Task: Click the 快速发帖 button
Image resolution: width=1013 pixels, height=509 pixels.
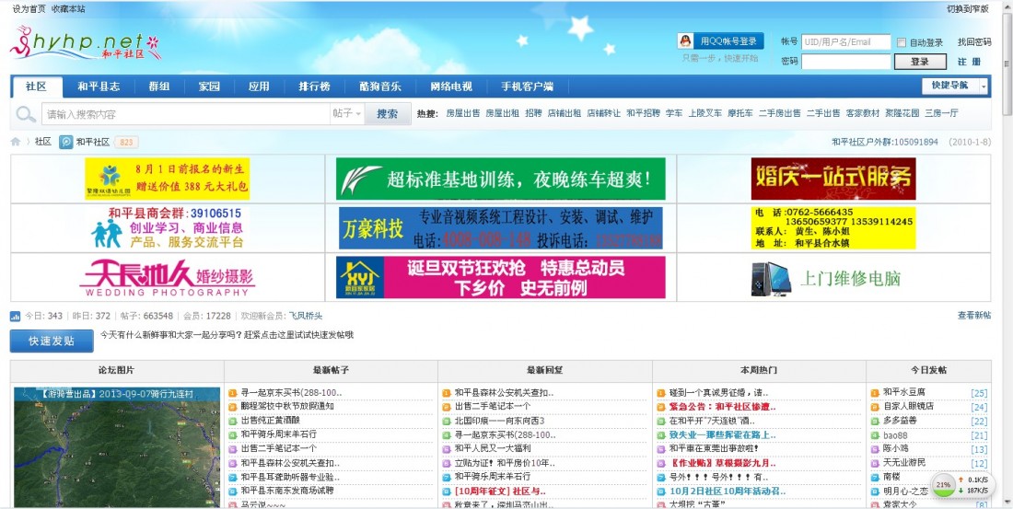Action: tap(52, 341)
